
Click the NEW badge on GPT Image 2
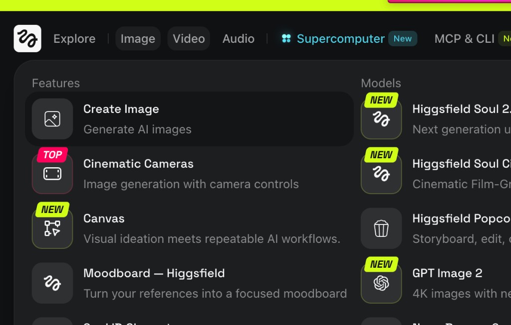(x=381, y=264)
